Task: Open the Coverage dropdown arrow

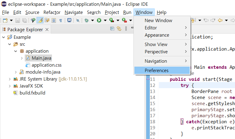Action: coord(118,20)
